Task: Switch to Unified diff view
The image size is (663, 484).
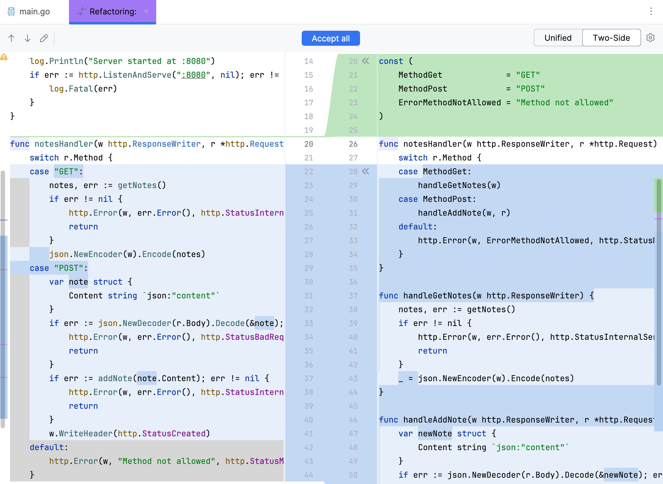Action: tap(558, 38)
